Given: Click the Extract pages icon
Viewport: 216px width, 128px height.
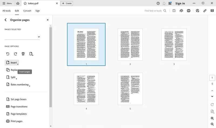Looking at the screenshot, I should tap(31, 54).
